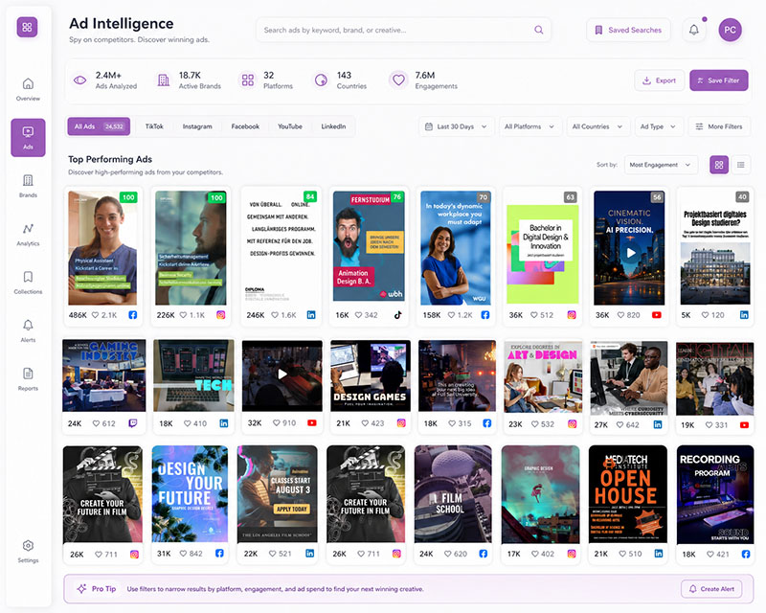Image resolution: width=766 pixels, height=613 pixels.
Task: Open the Alerts bell in sidebar
Action: tap(28, 325)
